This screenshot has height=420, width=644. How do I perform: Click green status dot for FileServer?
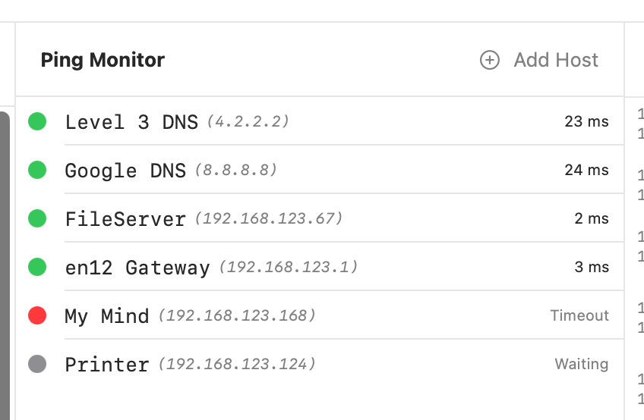(x=37, y=218)
